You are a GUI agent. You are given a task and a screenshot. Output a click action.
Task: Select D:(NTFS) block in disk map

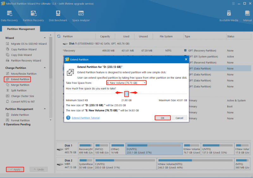[154, 149]
